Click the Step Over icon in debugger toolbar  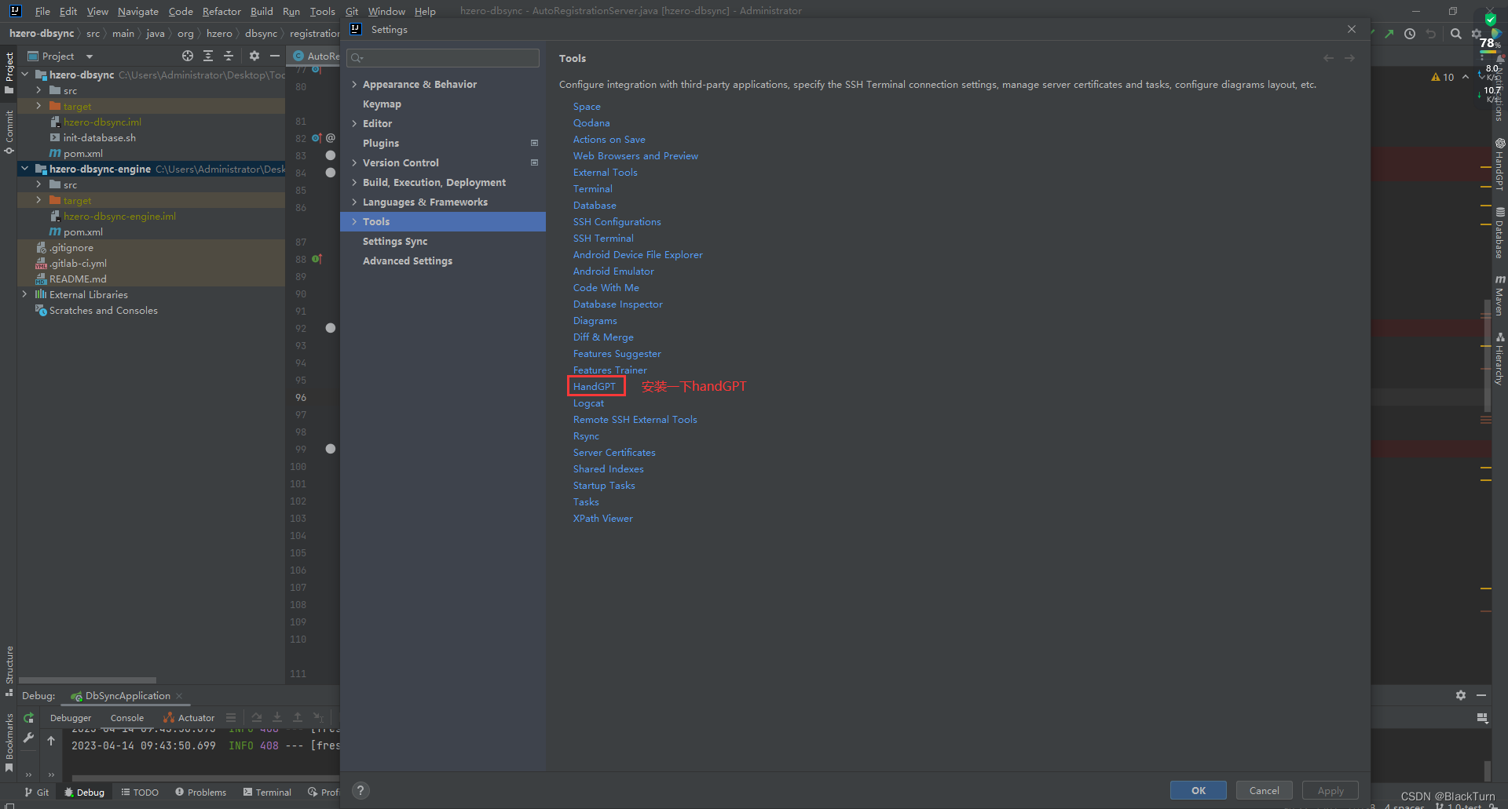tap(257, 717)
